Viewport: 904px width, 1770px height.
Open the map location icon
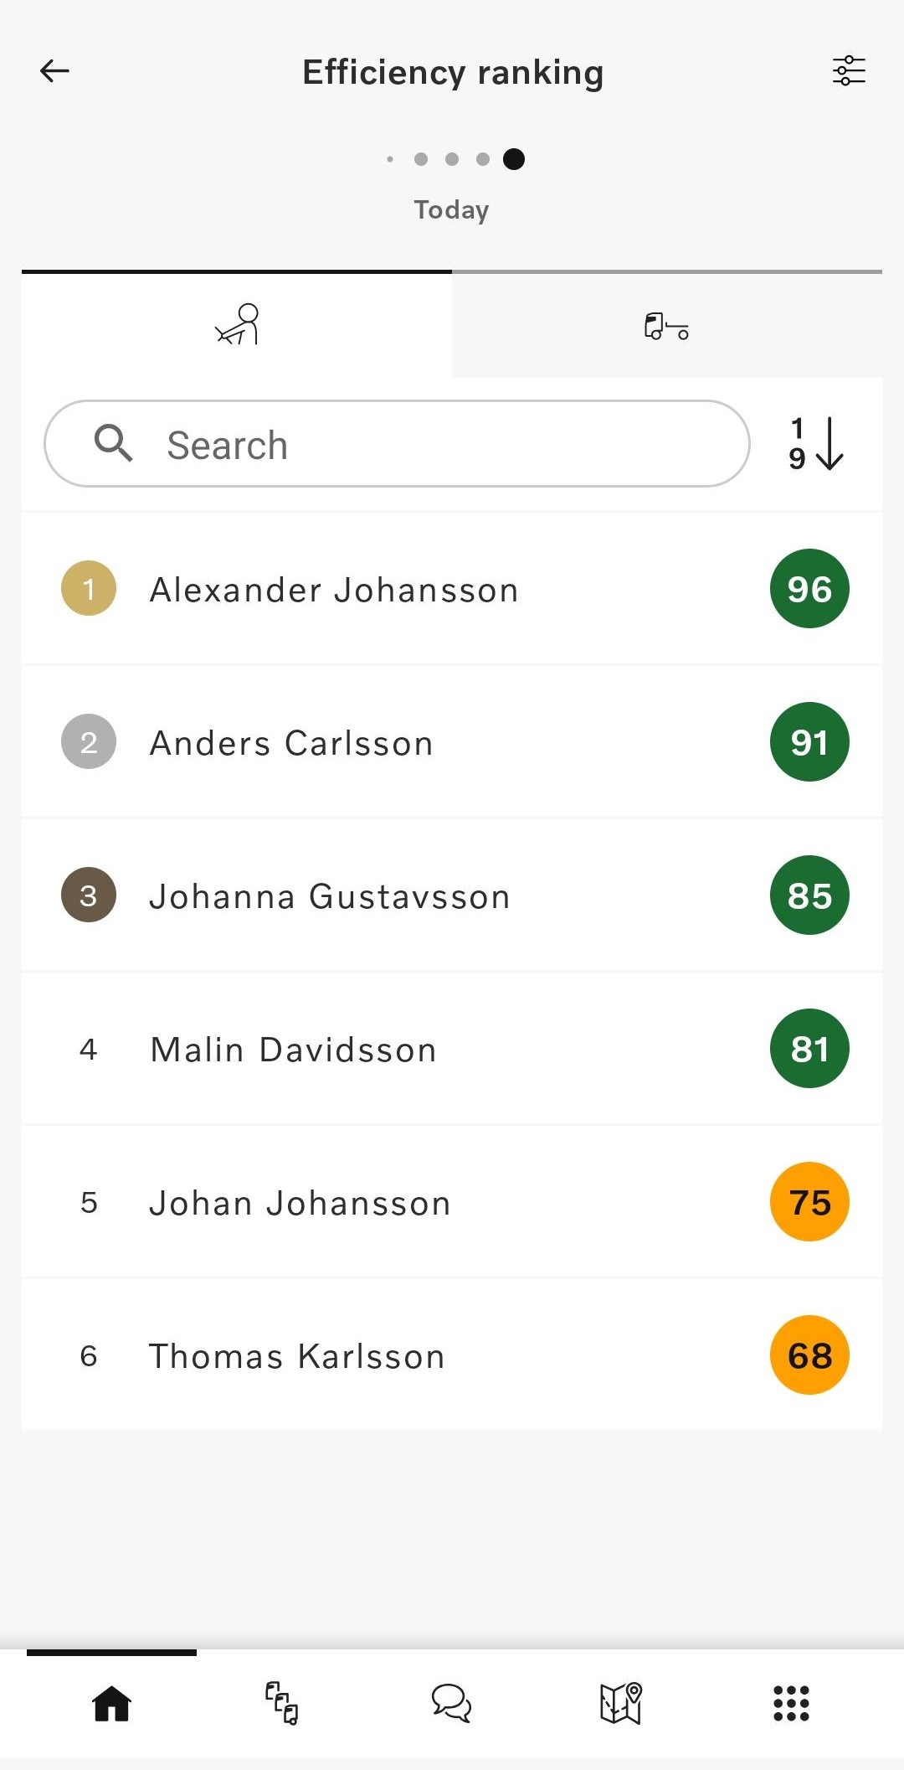click(x=621, y=1703)
